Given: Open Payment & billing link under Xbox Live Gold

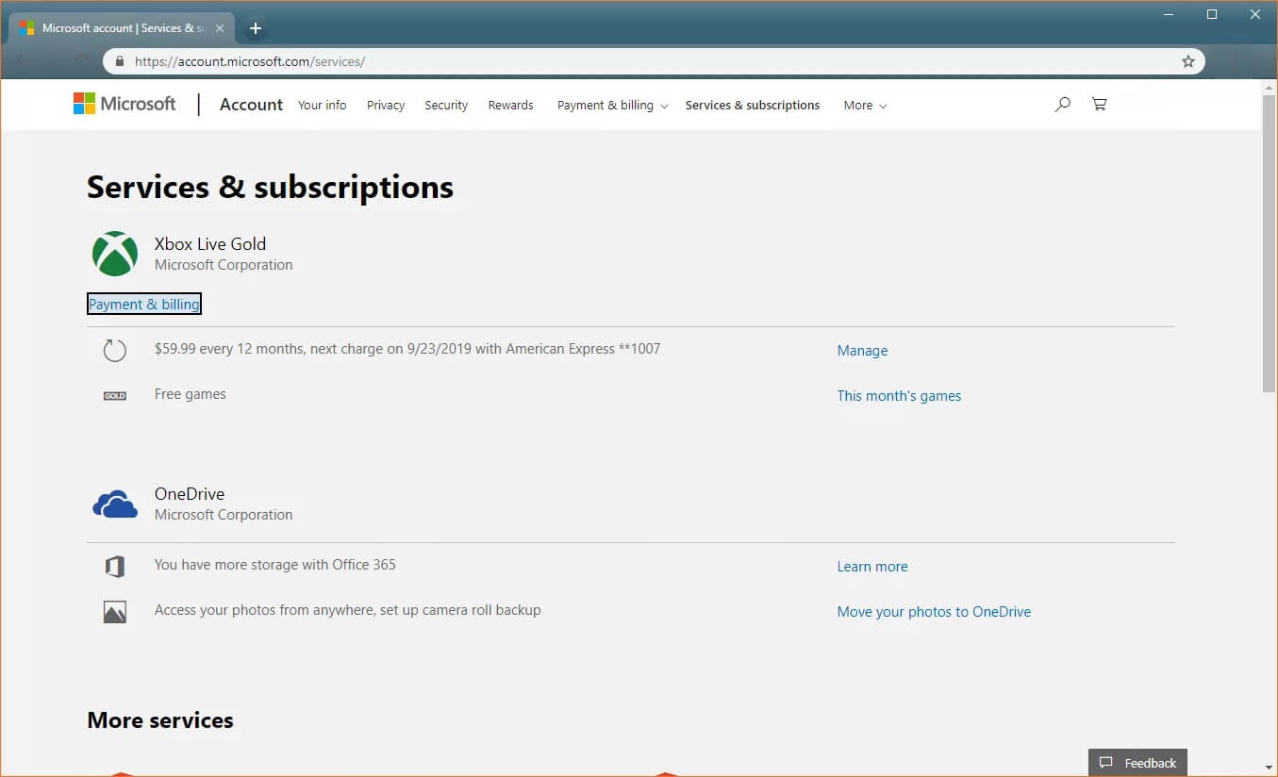Looking at the screenshot, I should coord(144,305).
